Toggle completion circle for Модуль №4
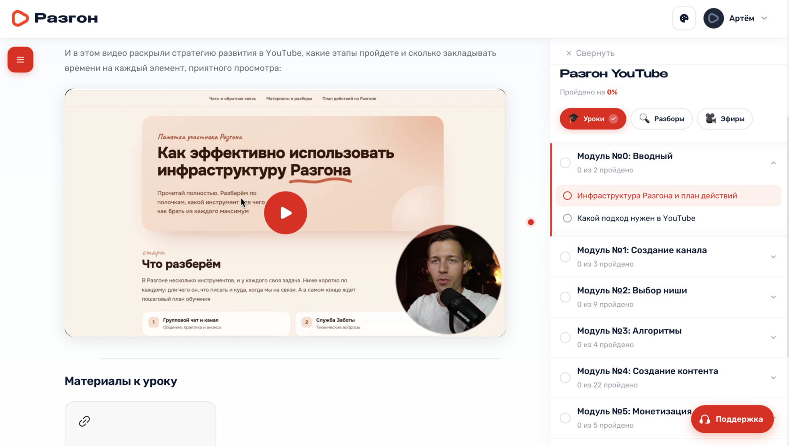The width and height of the screenshot is (789, 446). (565, 378)
